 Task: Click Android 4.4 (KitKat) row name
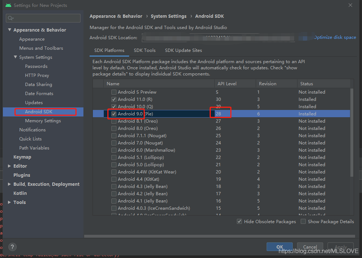point(139,179)
